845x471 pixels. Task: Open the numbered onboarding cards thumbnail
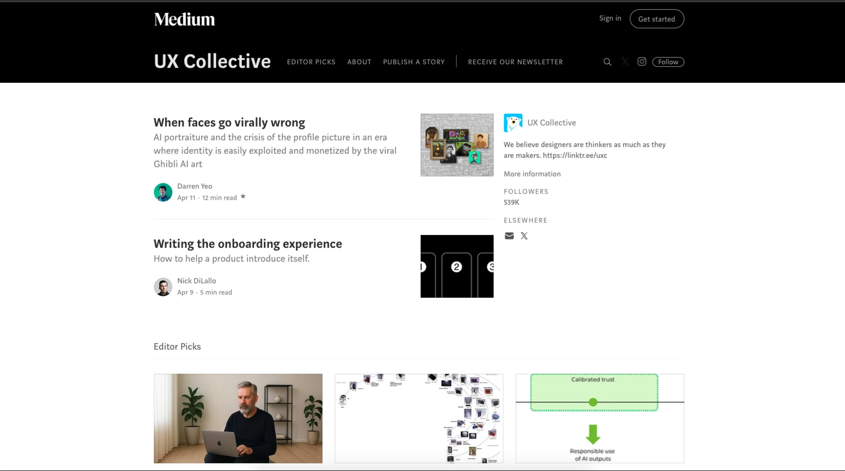coord(457,266)
